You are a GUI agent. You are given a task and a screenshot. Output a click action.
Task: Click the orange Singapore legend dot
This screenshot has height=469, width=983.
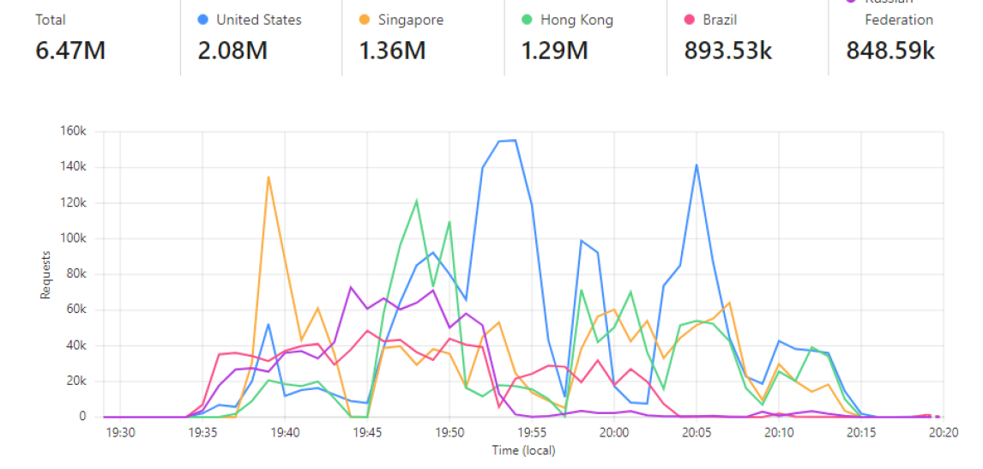point(365,20)
